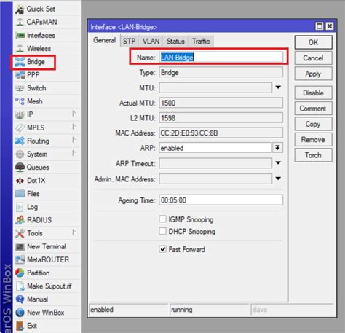Click the Type field showing Bridge

(x=221, y=72)
